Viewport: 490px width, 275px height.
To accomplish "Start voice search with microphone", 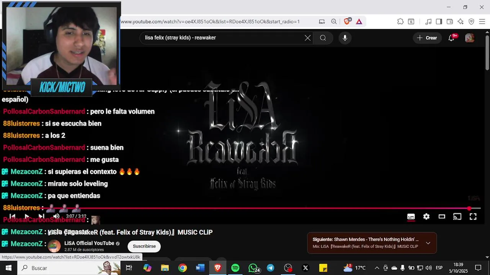I will point(345,38).
